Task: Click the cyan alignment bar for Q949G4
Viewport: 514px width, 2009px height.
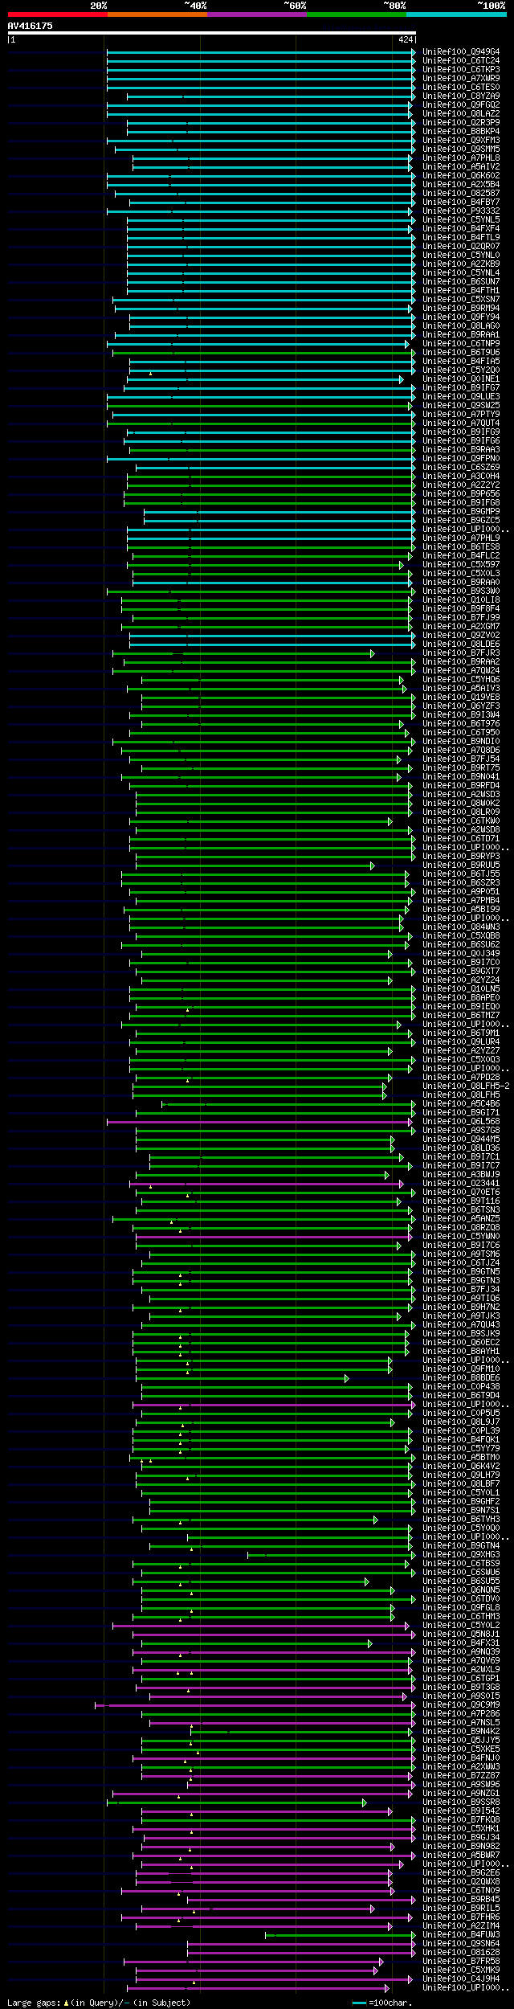Action: pos(261,52)
